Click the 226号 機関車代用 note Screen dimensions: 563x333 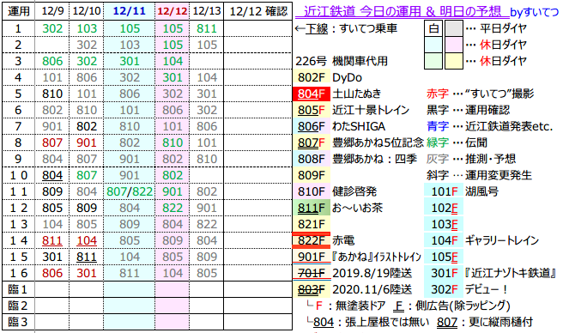pos(342,61)
